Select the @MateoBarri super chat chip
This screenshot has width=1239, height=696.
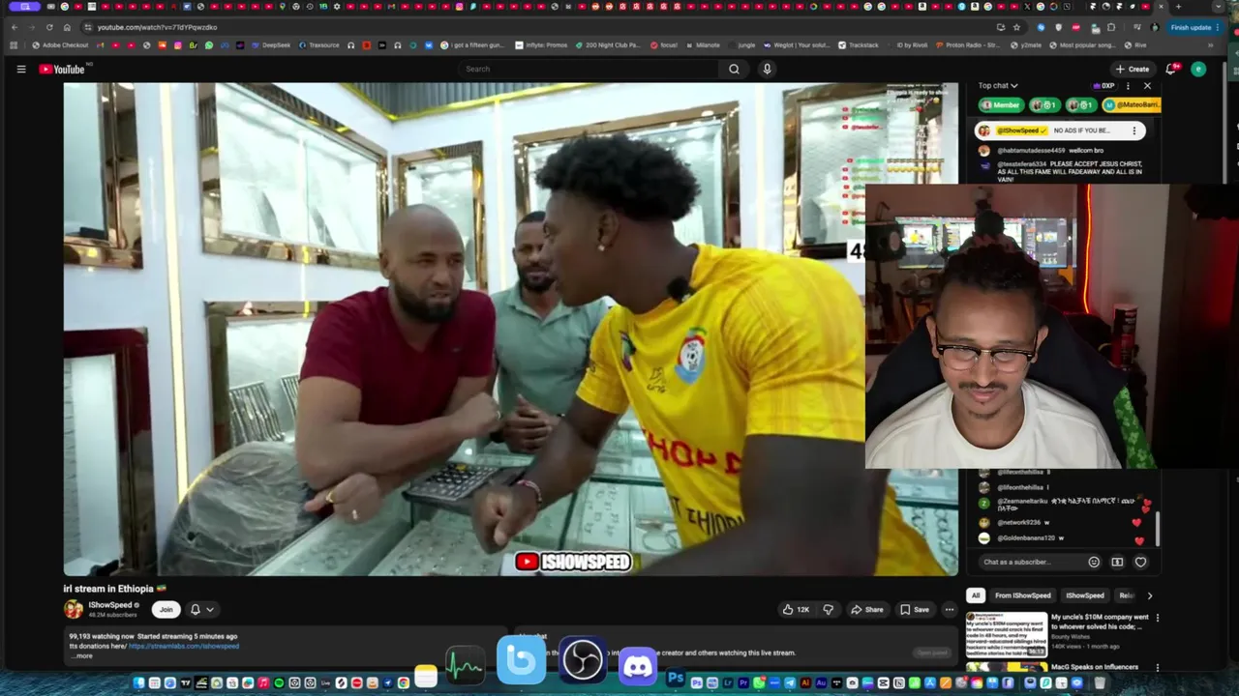click(x=1131, y=104)
